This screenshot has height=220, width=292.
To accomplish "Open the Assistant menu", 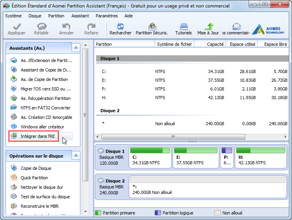I will [x=80, y=16].
